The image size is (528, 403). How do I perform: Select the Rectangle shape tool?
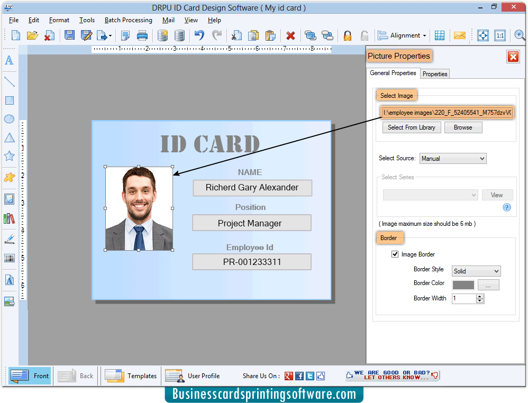pyautogui.click(x=10, y=100)
